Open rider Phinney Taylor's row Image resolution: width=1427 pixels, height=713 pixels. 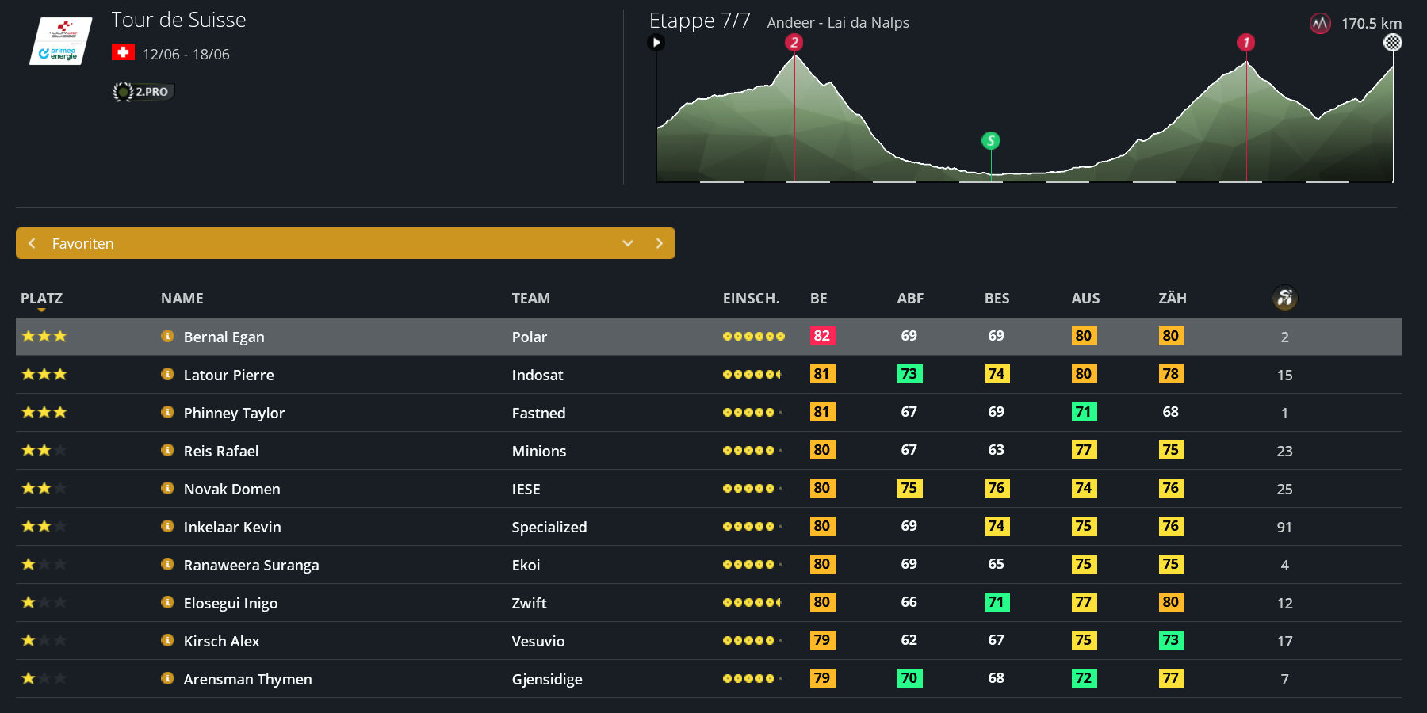pyautogui.click(x=234, y=413)
